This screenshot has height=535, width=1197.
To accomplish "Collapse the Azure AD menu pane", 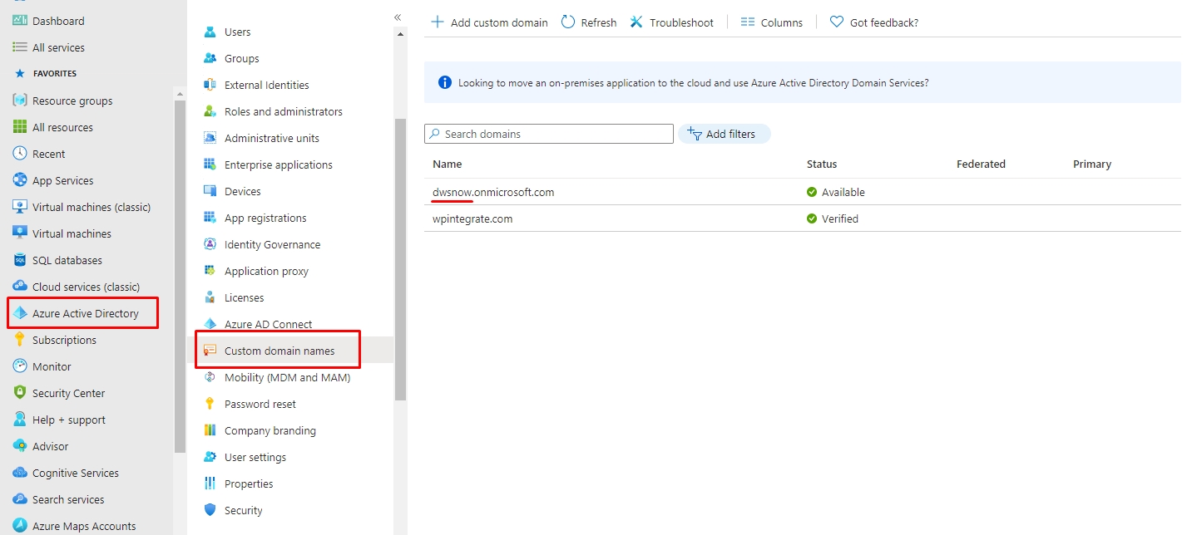I will tap(398, 17).
